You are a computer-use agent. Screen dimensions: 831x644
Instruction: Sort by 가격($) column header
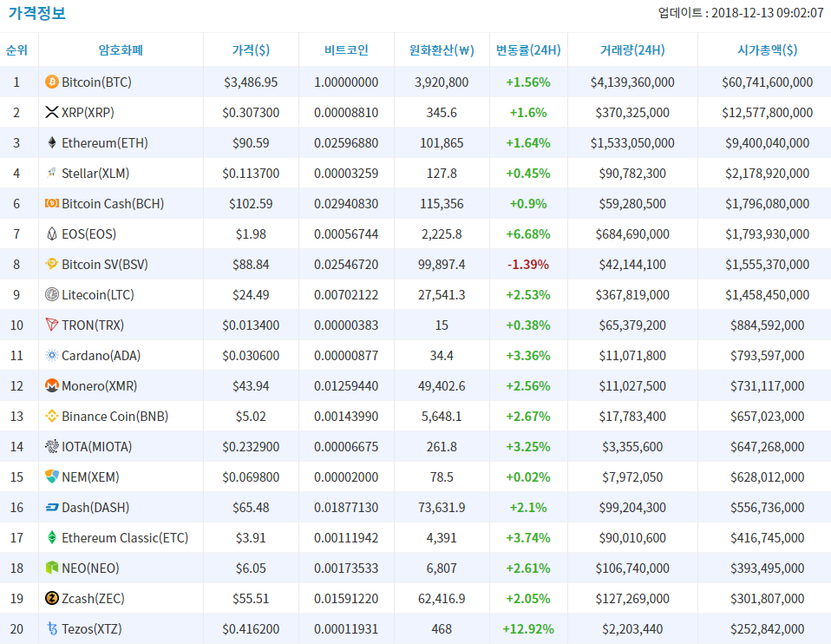click(x=251, y=49)
